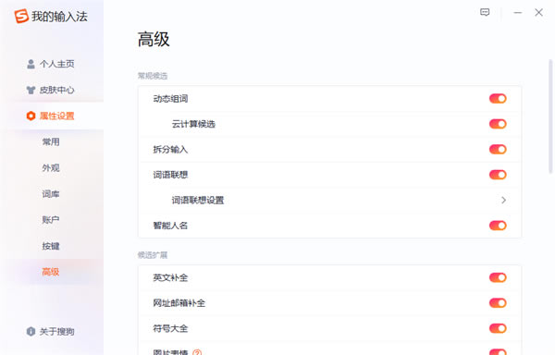Screen dimensions: 555x355
Task: Open the 外观 settings page
Action: 51,167
